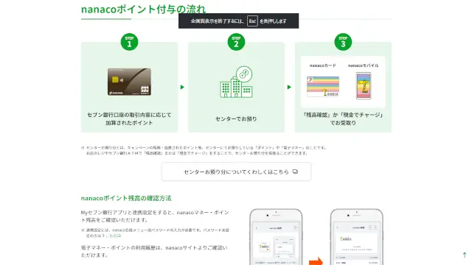Screen dimensions: 472x265
Task: Click the Seven Bank debit card image
Action: pyautogui.click(x=130, y=82)
